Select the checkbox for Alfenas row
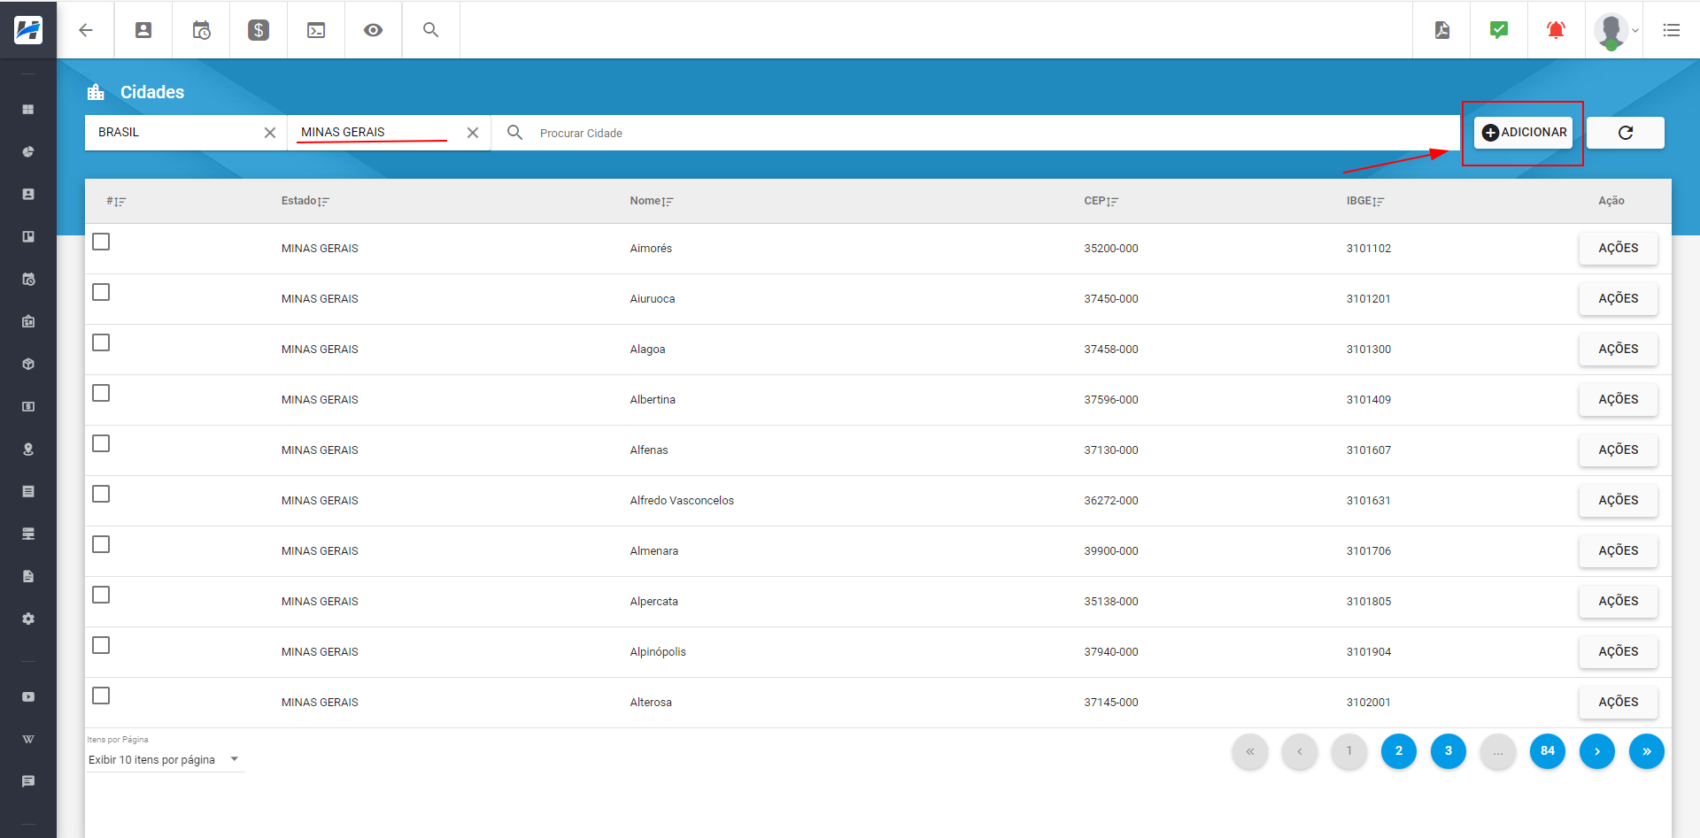1700x838 pixels. (x=101, y=443)
